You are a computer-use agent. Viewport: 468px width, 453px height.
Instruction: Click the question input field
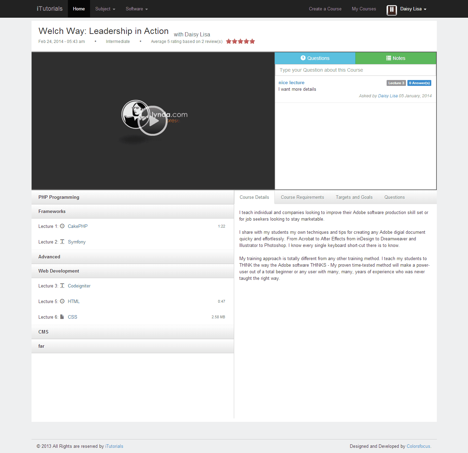355,70
